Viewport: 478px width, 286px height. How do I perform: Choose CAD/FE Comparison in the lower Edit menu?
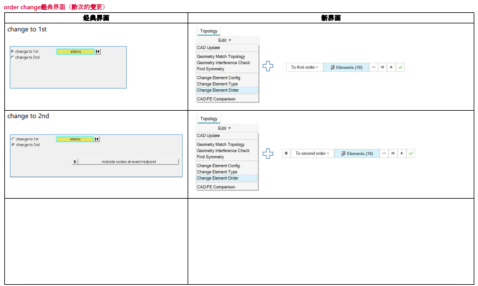pyautogui.click(x=216, y=187)
